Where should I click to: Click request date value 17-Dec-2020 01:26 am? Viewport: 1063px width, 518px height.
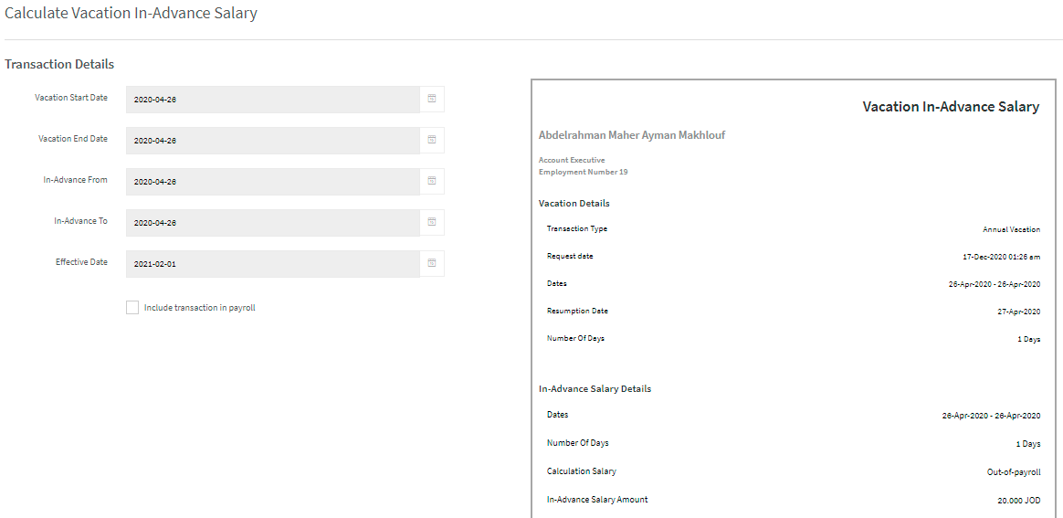click(x=999, y=257)
